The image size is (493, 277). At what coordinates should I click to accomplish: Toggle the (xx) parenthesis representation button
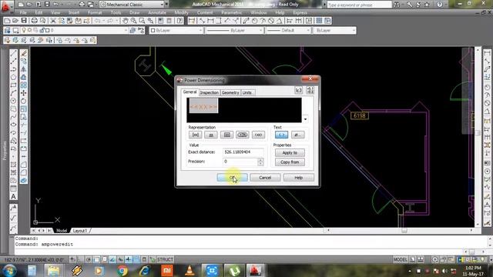[258, 135]
